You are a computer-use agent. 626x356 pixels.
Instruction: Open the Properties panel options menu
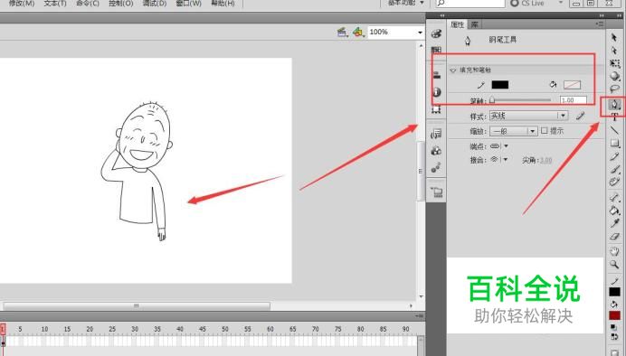(599, 24)
